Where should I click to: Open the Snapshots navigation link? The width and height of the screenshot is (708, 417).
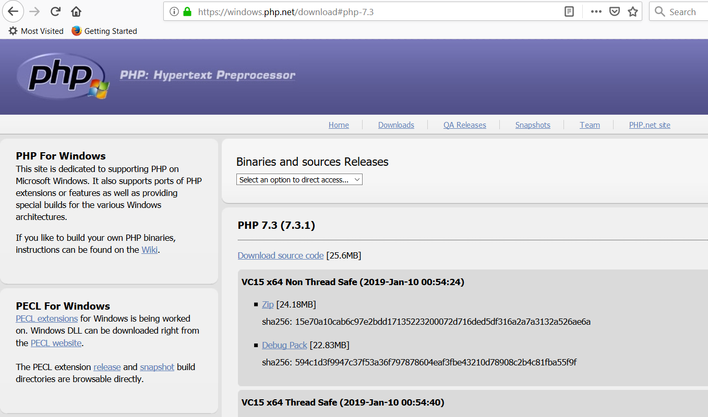click(x=533, y=125)
